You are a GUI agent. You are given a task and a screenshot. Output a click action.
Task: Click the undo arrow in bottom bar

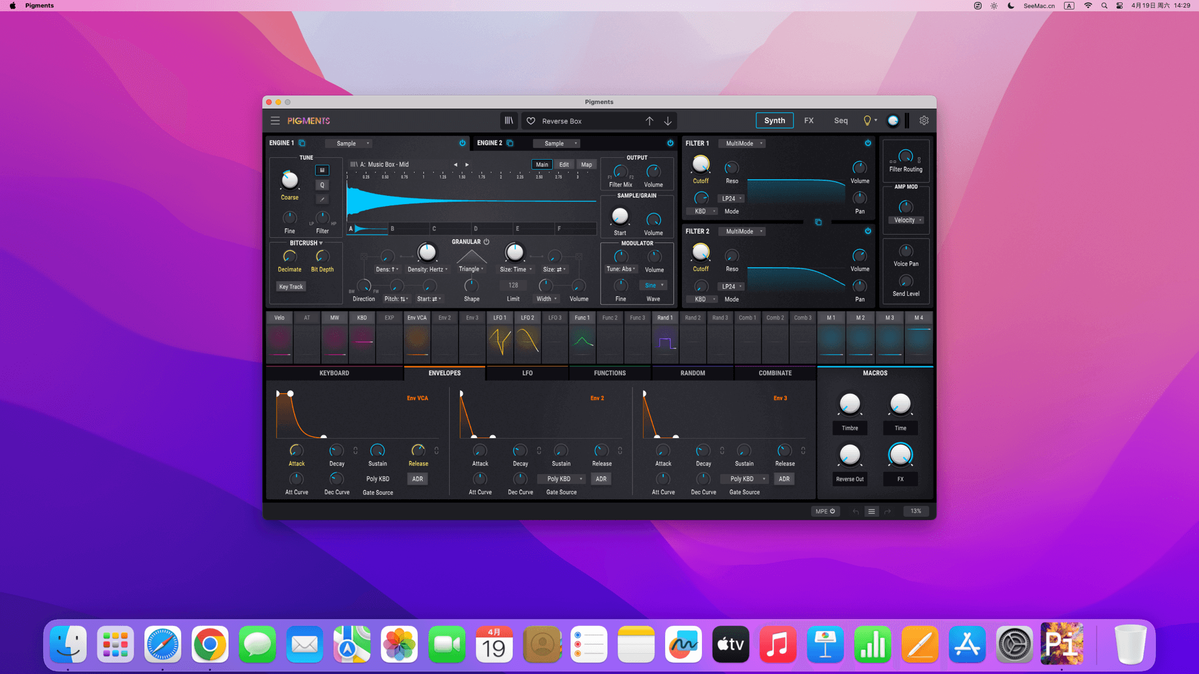pos(856,511)
